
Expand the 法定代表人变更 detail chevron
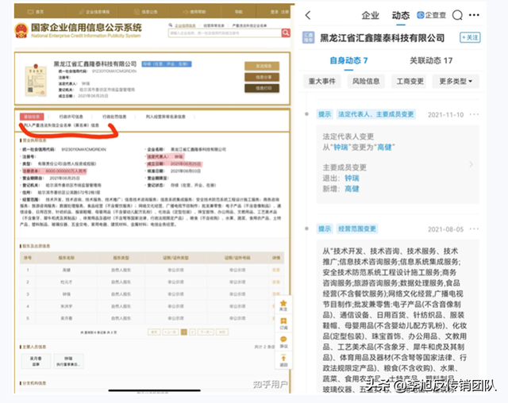(471, 165)
